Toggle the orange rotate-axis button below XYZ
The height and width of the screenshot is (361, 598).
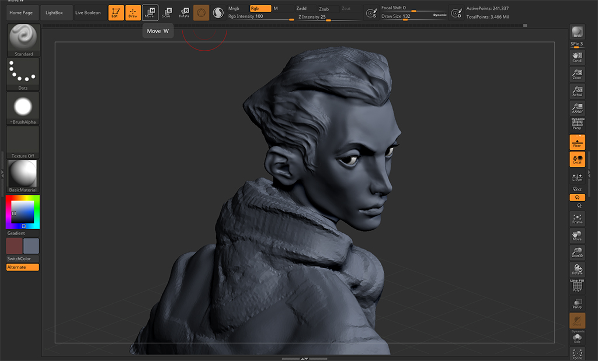tap(577, 197)
